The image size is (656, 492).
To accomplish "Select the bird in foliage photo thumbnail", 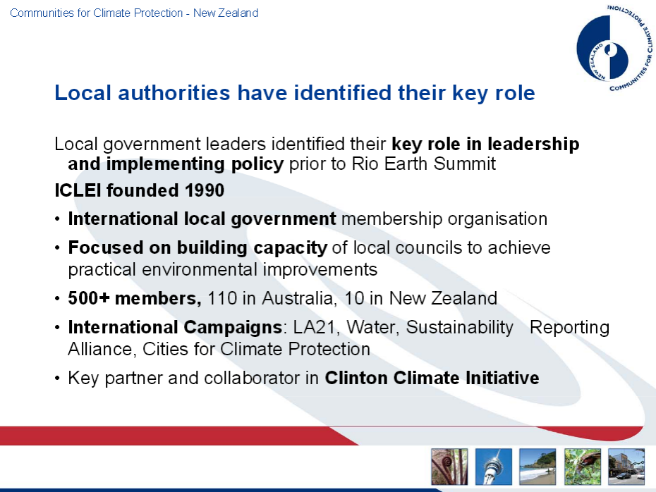I will [x=582, y=467].
